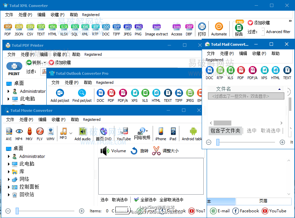This screenshot has height=218, width=295.
Task: Expand 网络 node in Movie Converter tree
Action: pyautogui.click(x=9, y=179)
